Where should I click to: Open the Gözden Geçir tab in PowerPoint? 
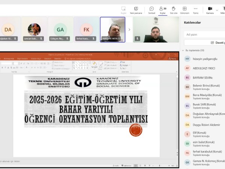(x=36, y=59)
